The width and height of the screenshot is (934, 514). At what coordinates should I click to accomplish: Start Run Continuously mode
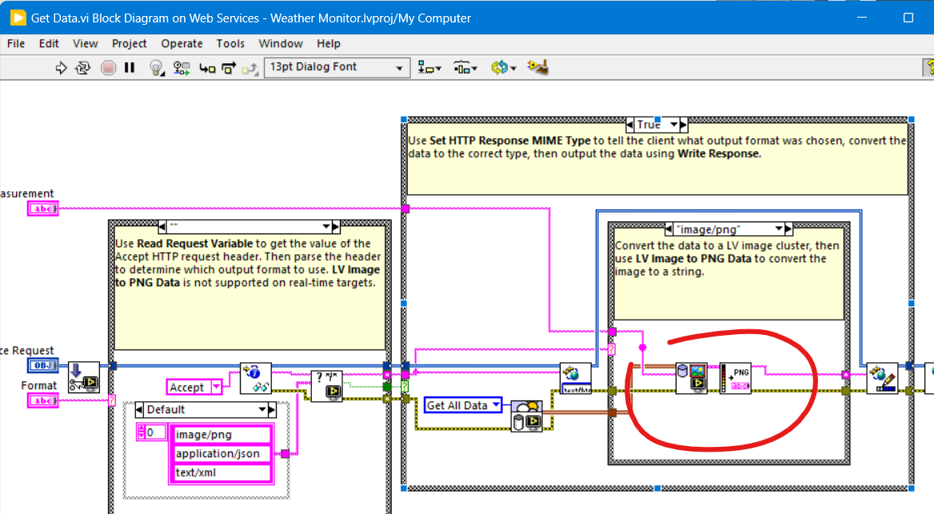[83, 68]
